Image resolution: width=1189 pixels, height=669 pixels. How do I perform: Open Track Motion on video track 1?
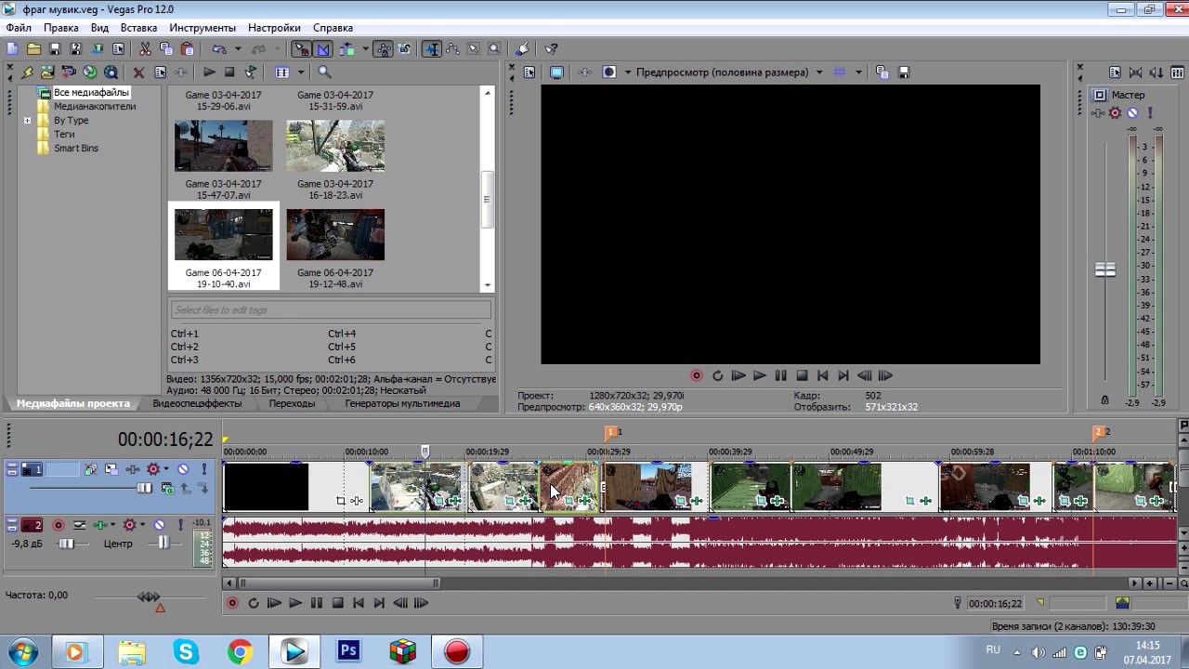[111, 469]
